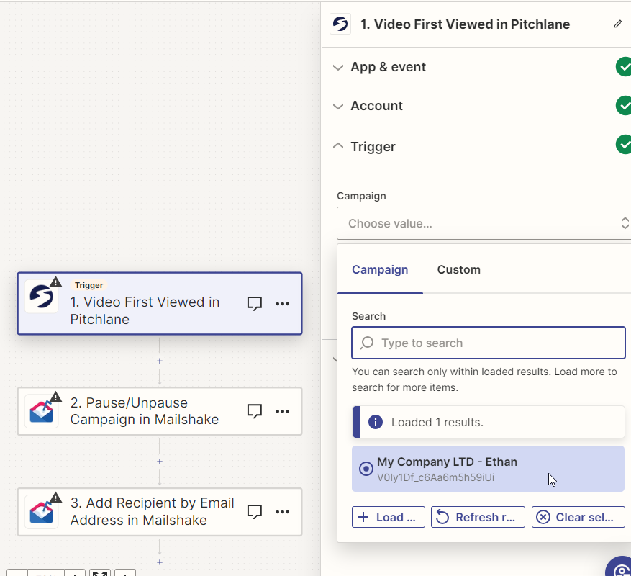Click the Account green checkmark
The image size is (631, 576).
point(623,106)
